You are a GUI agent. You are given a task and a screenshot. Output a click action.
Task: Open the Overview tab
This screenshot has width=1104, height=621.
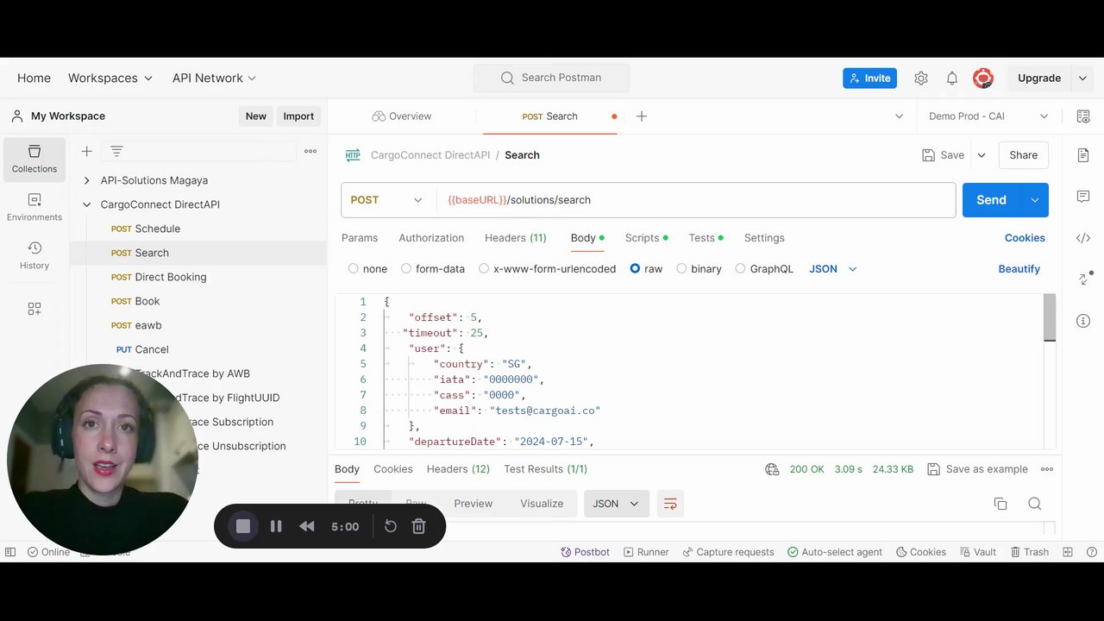coord(401,116)
